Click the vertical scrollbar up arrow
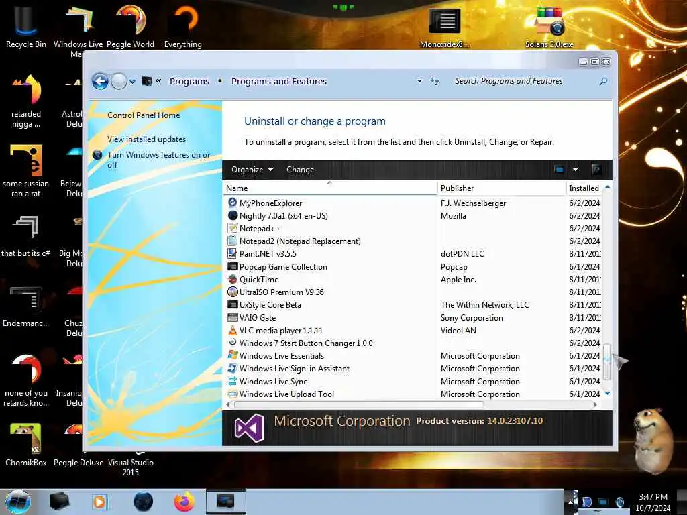This screenshot has height=515, width=687. click(x=607, y=188)
